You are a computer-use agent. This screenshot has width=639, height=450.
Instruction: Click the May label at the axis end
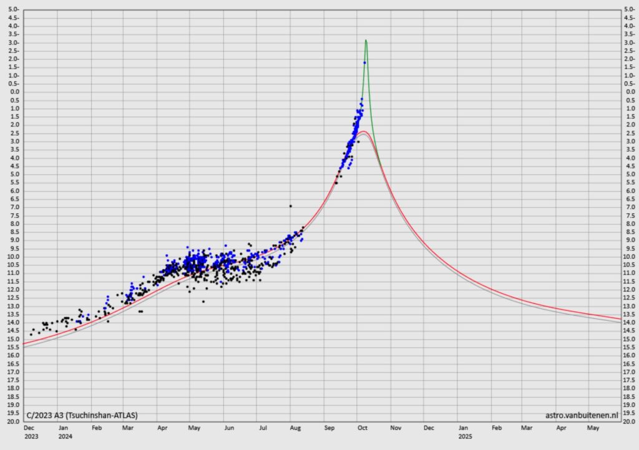point(593,428)
